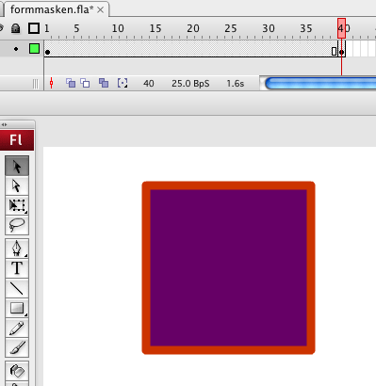Select the Ink Bottle tool
This screenshot has width=376, height=386.
pos(17,371)
